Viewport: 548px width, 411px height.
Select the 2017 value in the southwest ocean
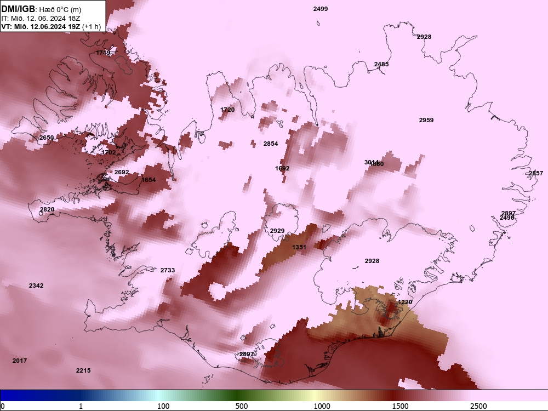[20, 361]
